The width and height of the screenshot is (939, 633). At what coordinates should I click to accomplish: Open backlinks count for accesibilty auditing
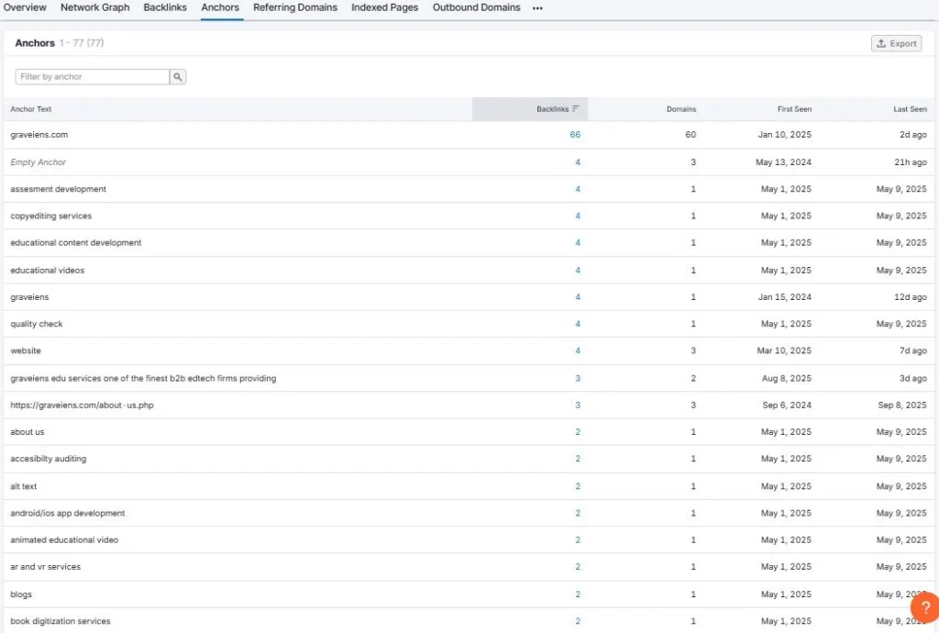click(578, 459)
